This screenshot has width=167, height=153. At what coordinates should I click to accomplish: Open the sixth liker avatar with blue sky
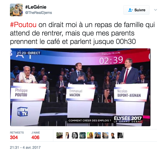(98, 135)
